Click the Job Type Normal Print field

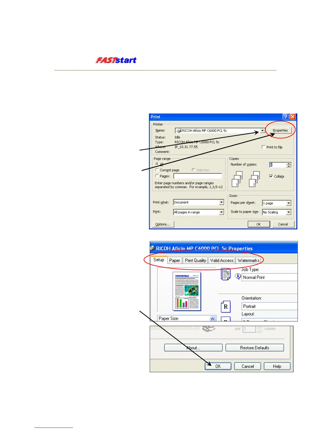[270, 277]
